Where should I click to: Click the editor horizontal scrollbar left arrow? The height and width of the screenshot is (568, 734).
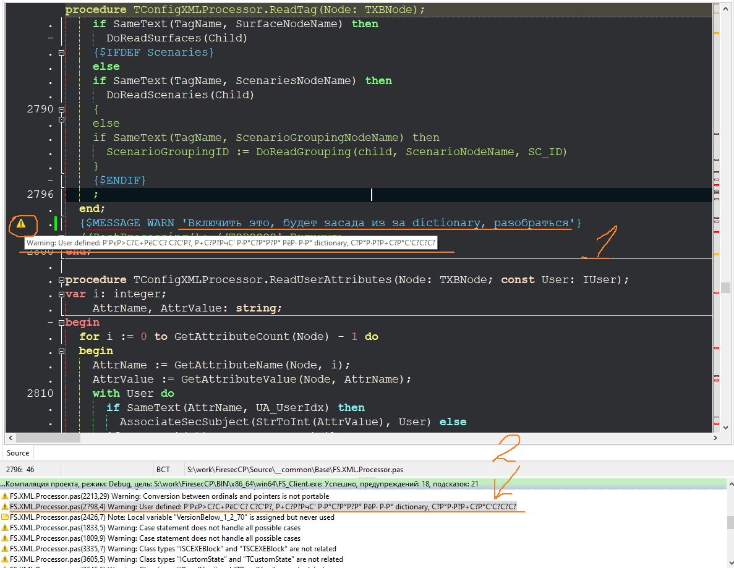point(11,438)
